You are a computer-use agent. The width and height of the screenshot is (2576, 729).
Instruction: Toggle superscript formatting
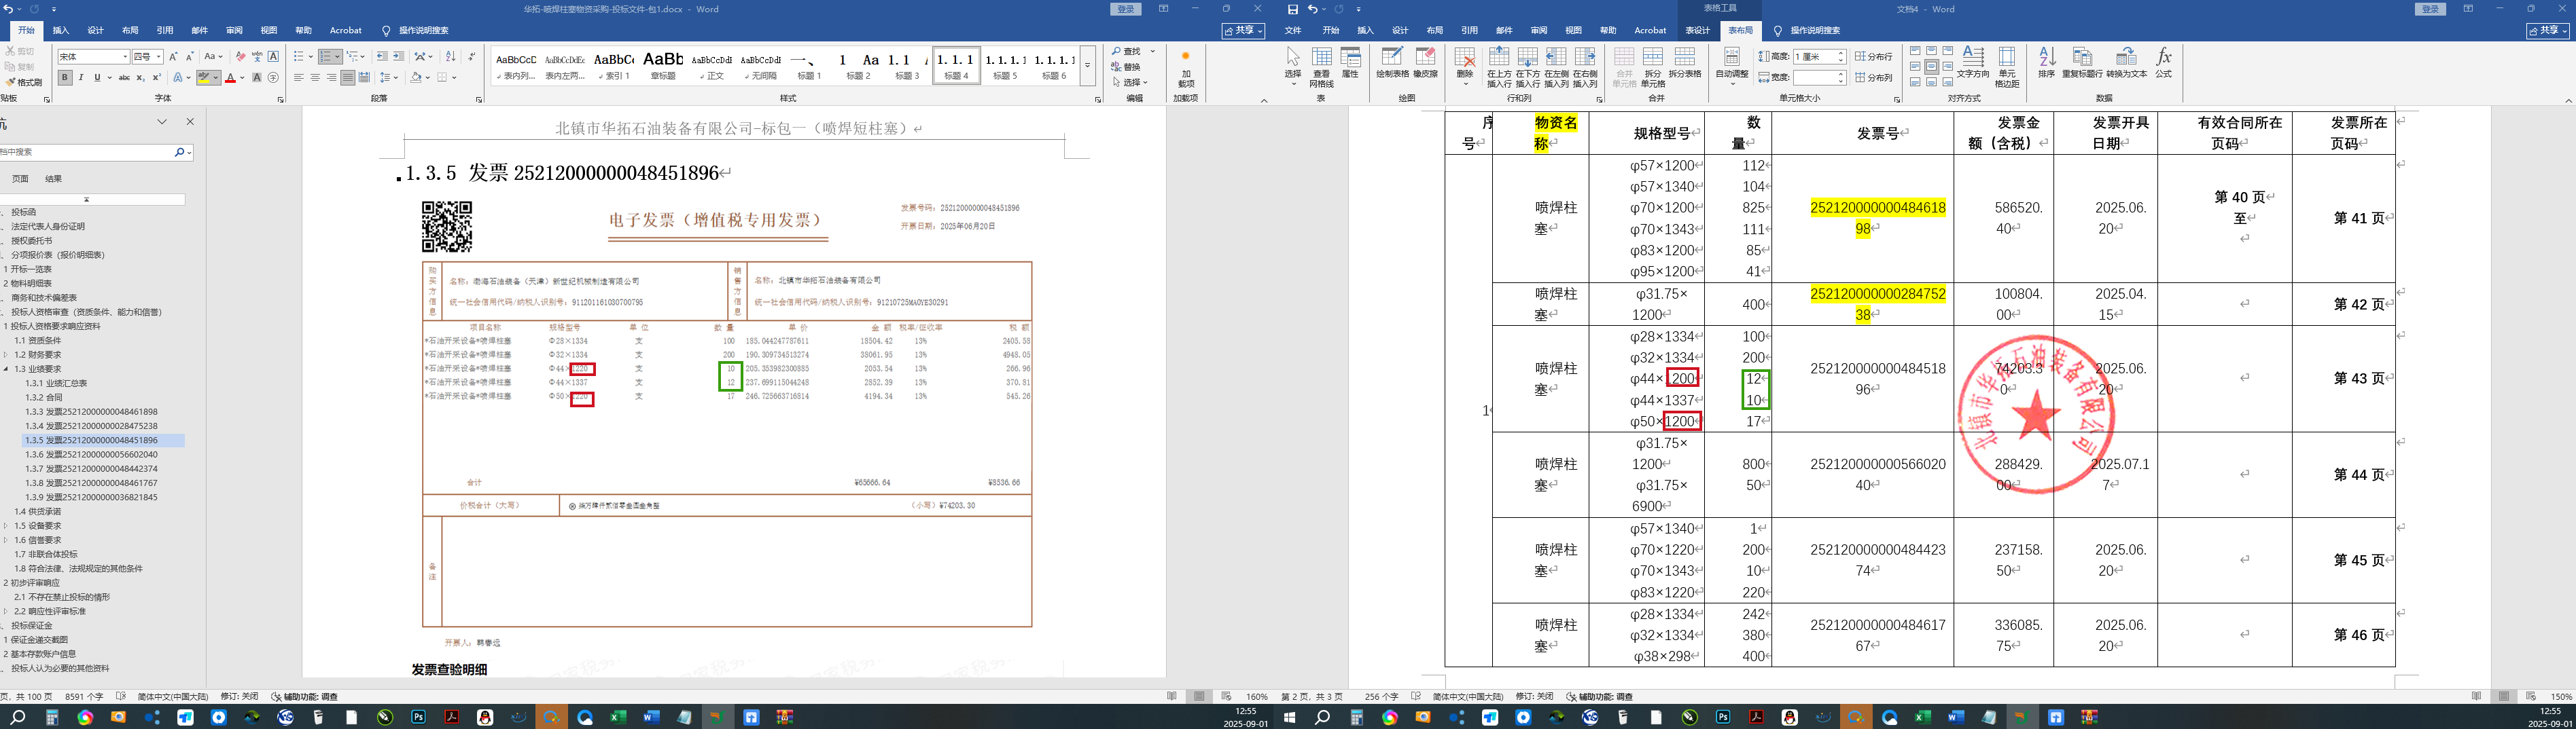tap(156, 78)
